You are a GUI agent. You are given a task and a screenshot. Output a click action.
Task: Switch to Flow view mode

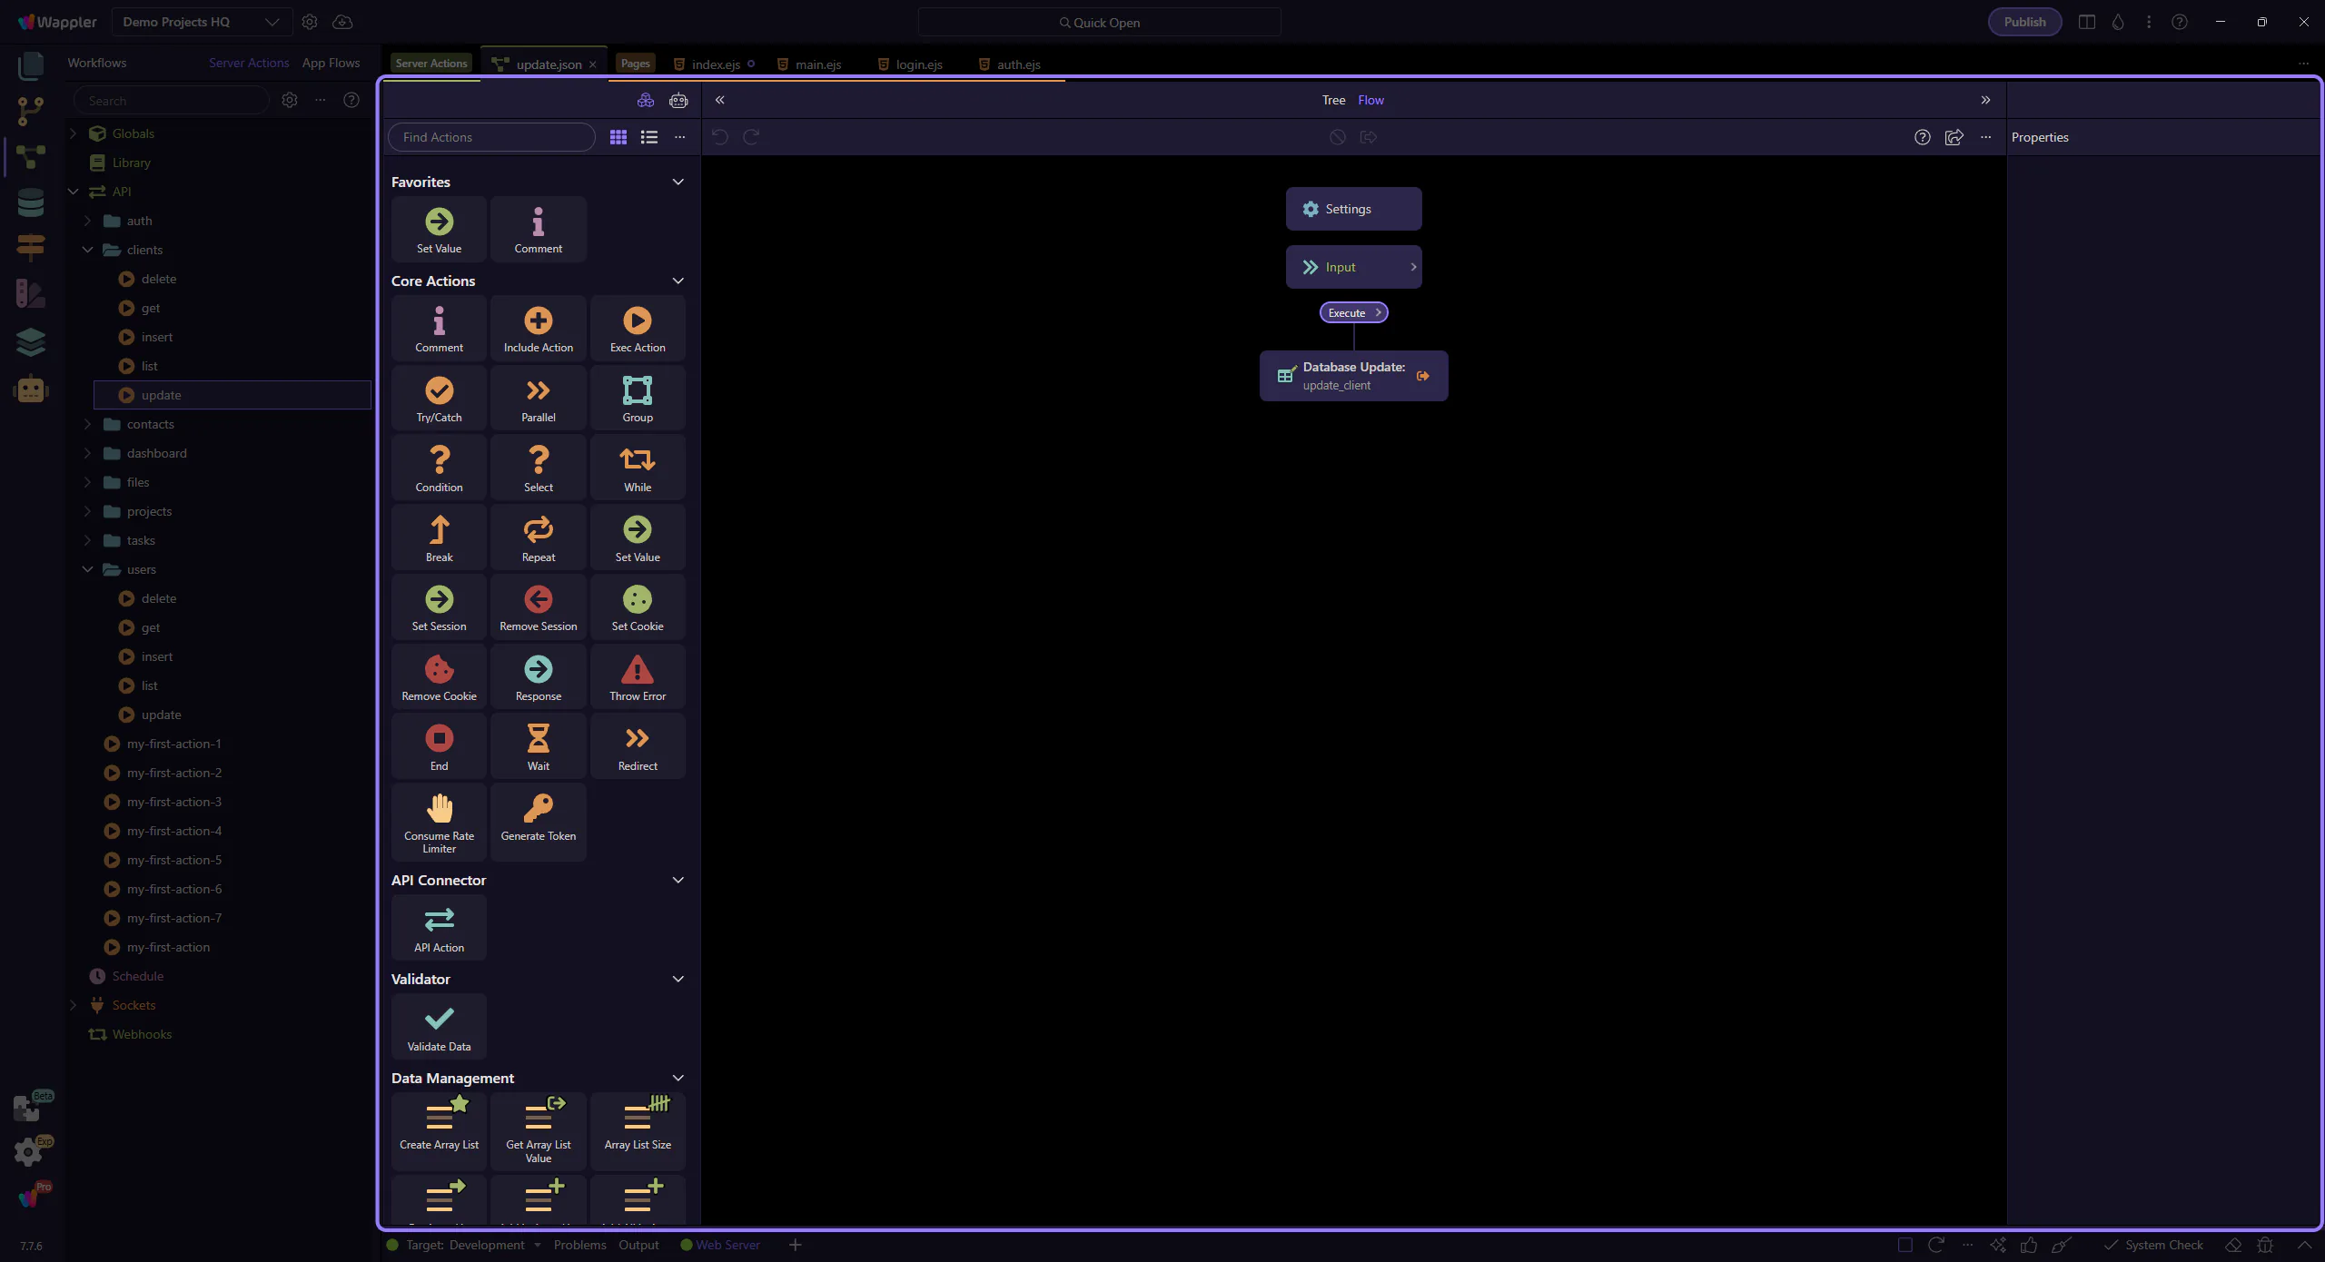pyautogui.click(x=1370, y=100)
